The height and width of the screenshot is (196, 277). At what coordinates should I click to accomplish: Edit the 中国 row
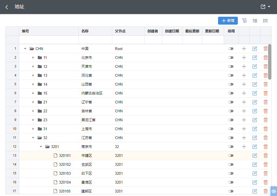pos(255,49)
